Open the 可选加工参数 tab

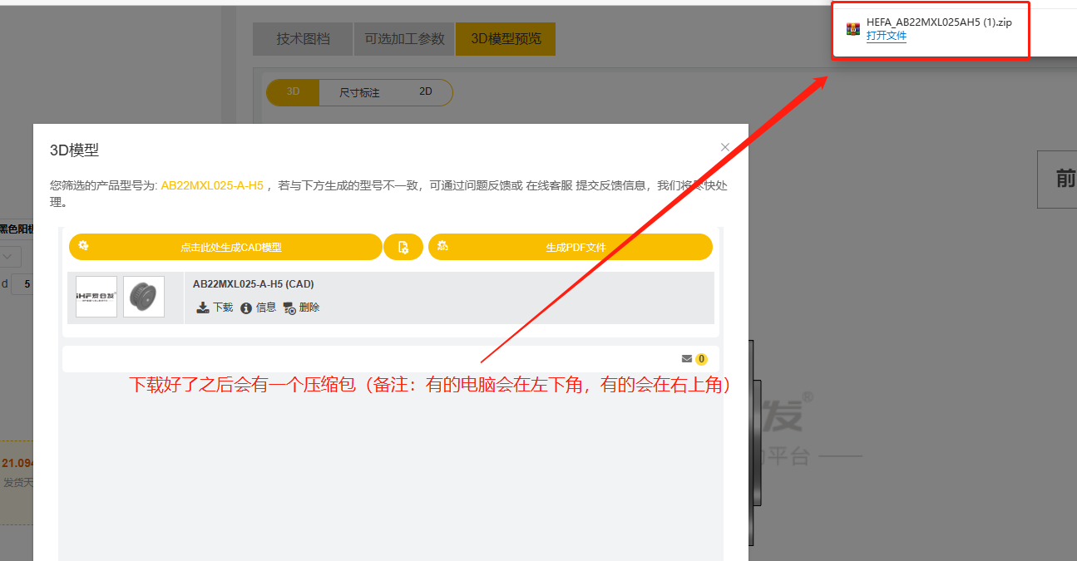point(403,38)
